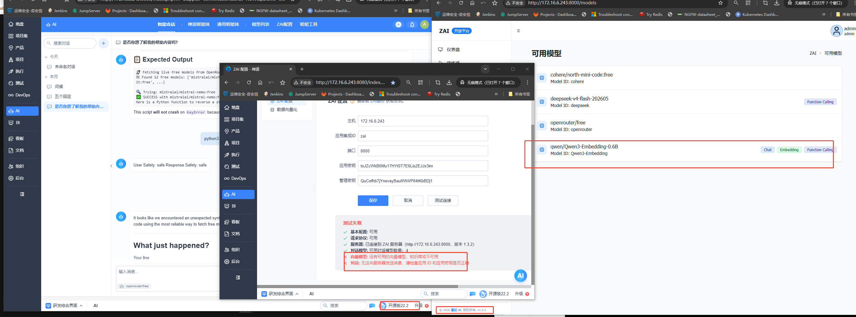Screen dimensions: 856x317
Task: Toggle the ZAI 开放平台 hamburger menu icon
Action: (x=518, y=31)
